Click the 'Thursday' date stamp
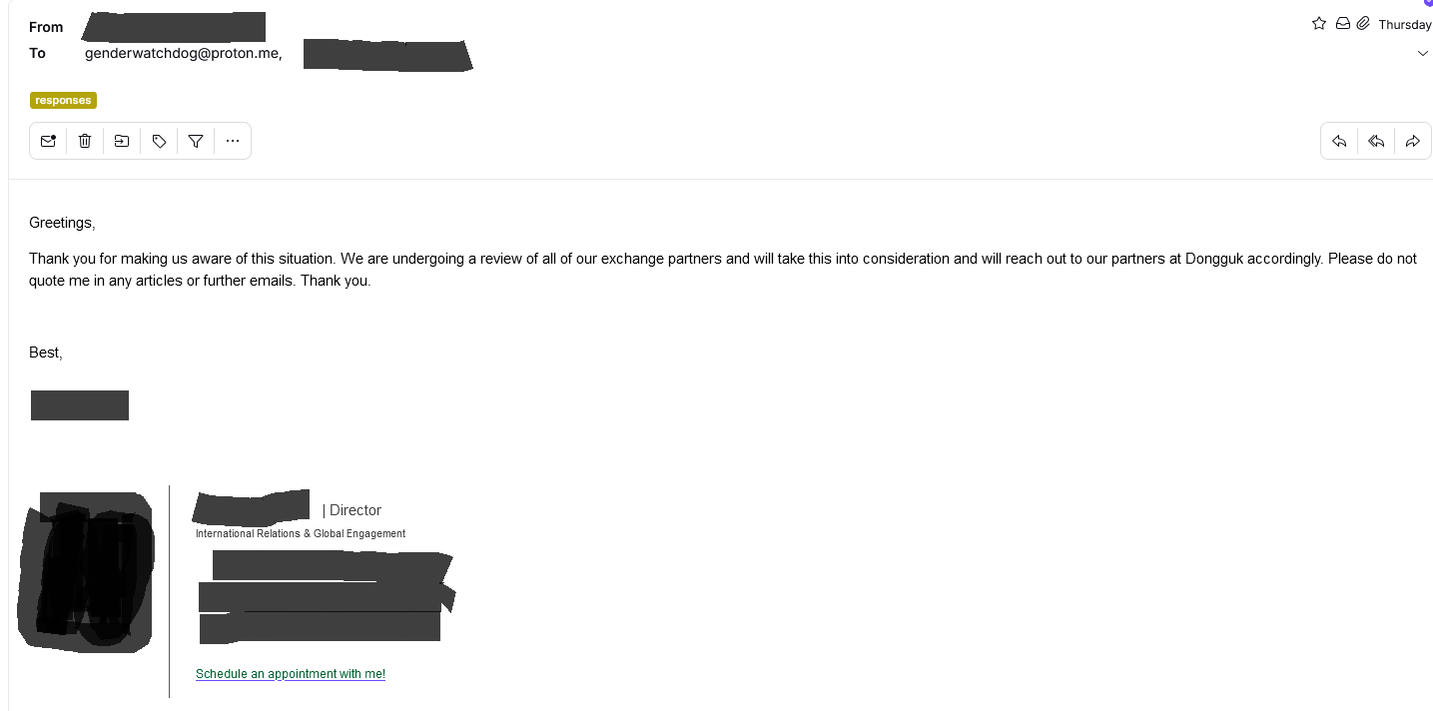 coord(1405,25)
